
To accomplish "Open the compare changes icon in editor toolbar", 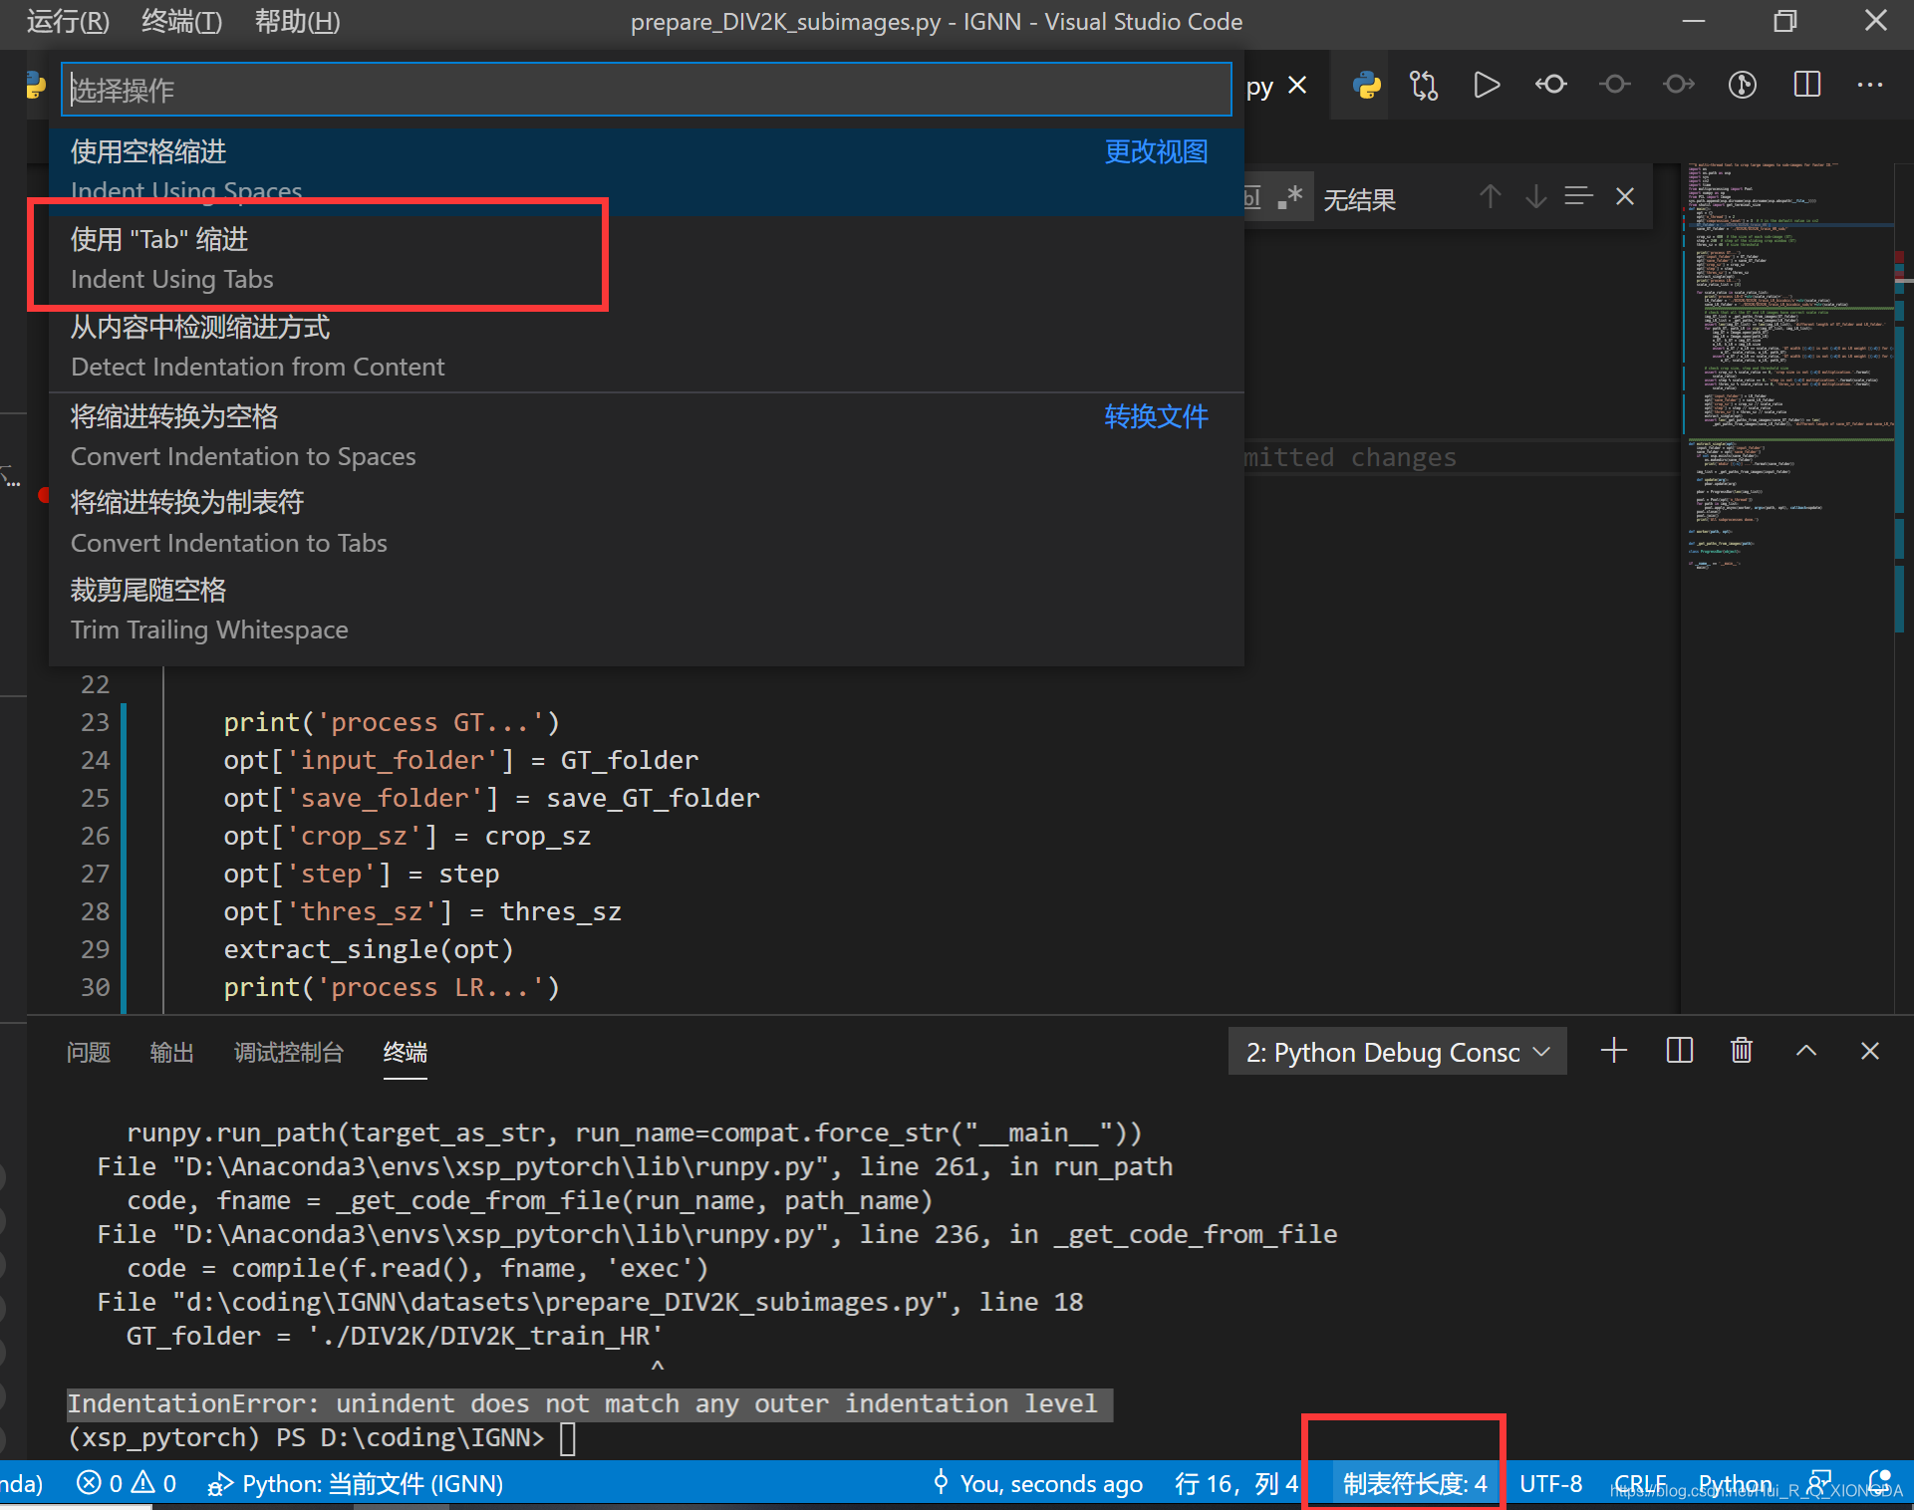I will click(1424, 86).
